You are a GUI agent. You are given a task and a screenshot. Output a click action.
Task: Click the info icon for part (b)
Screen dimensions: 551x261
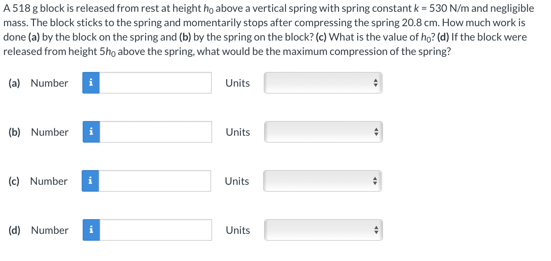pyautogui.click(x=91, y=132)
